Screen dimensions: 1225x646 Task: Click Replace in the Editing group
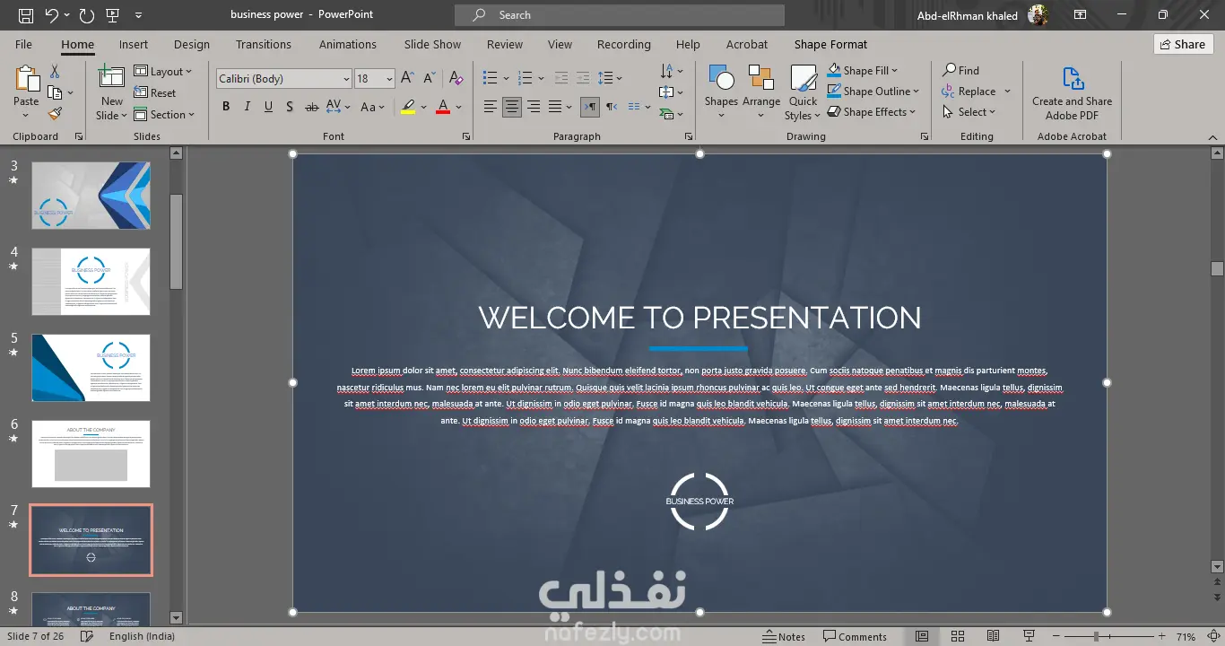point(976,91)
